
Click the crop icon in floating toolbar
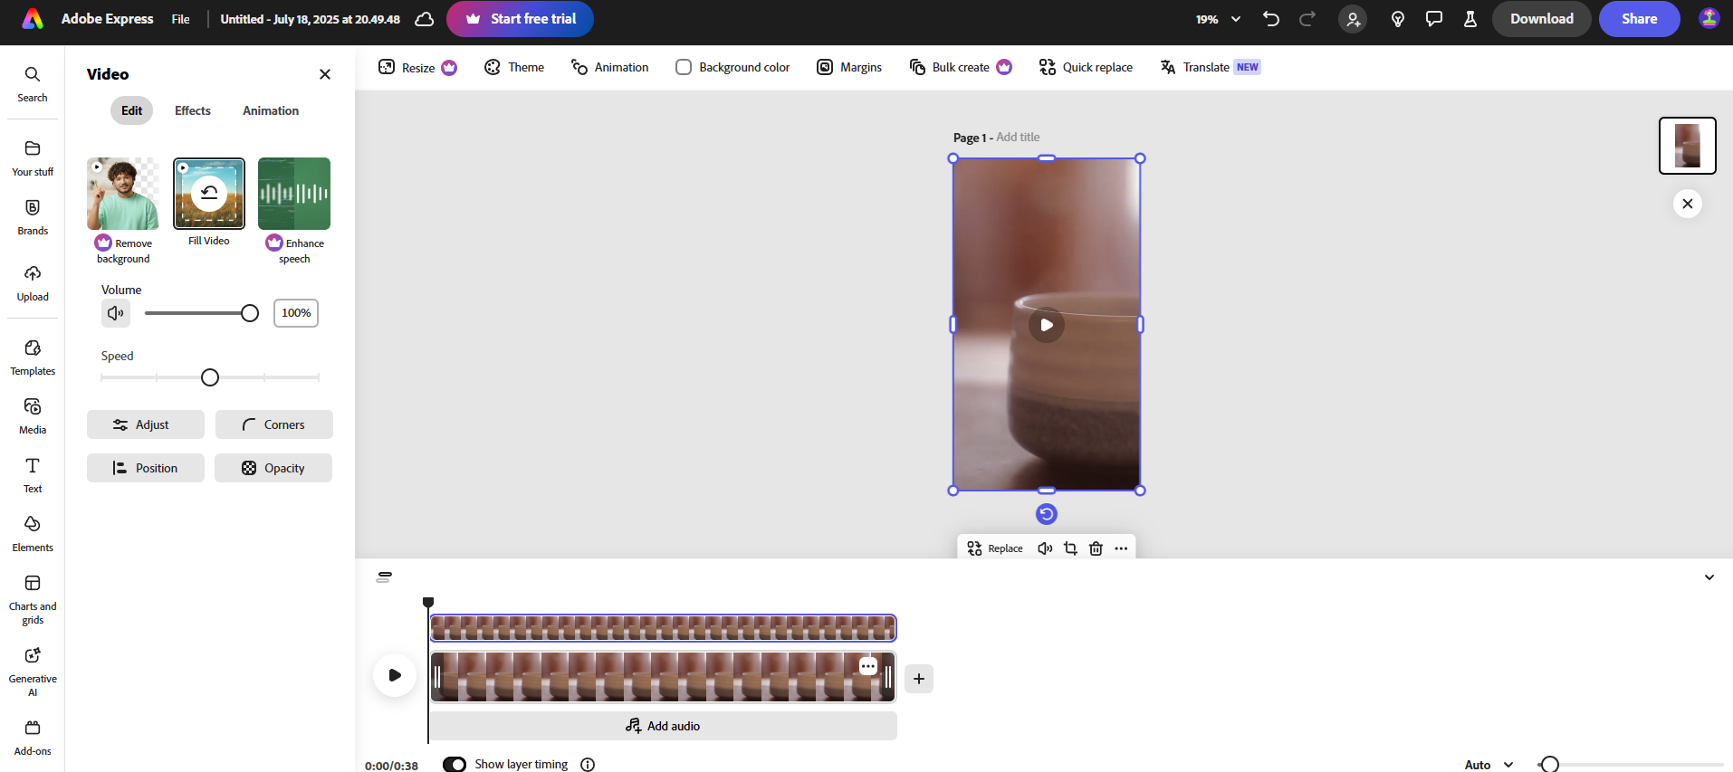tap(1070, 548)
